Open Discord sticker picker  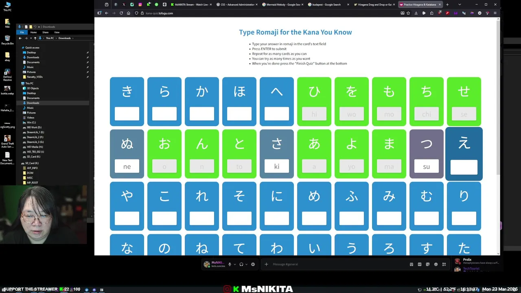coord(428,264)
